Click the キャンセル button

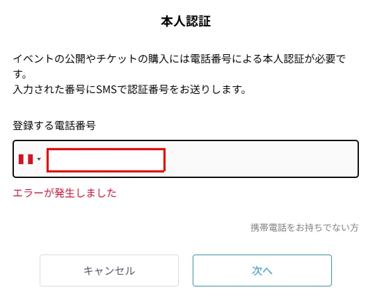point(109,270)
